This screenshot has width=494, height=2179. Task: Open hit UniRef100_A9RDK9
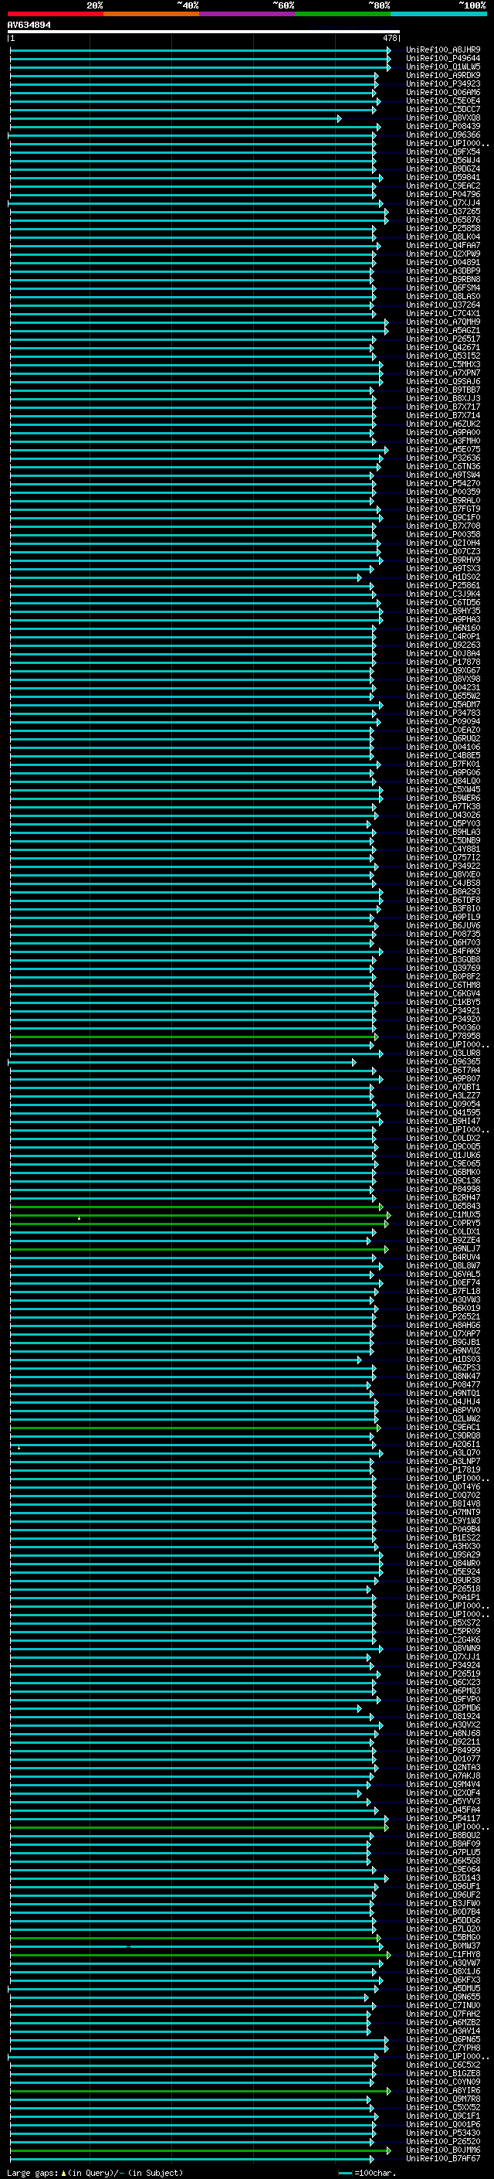coord(443,75)
